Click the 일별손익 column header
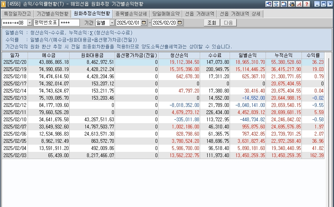The image size is (334, 207). pyautogui.click(x=248, y=55)
